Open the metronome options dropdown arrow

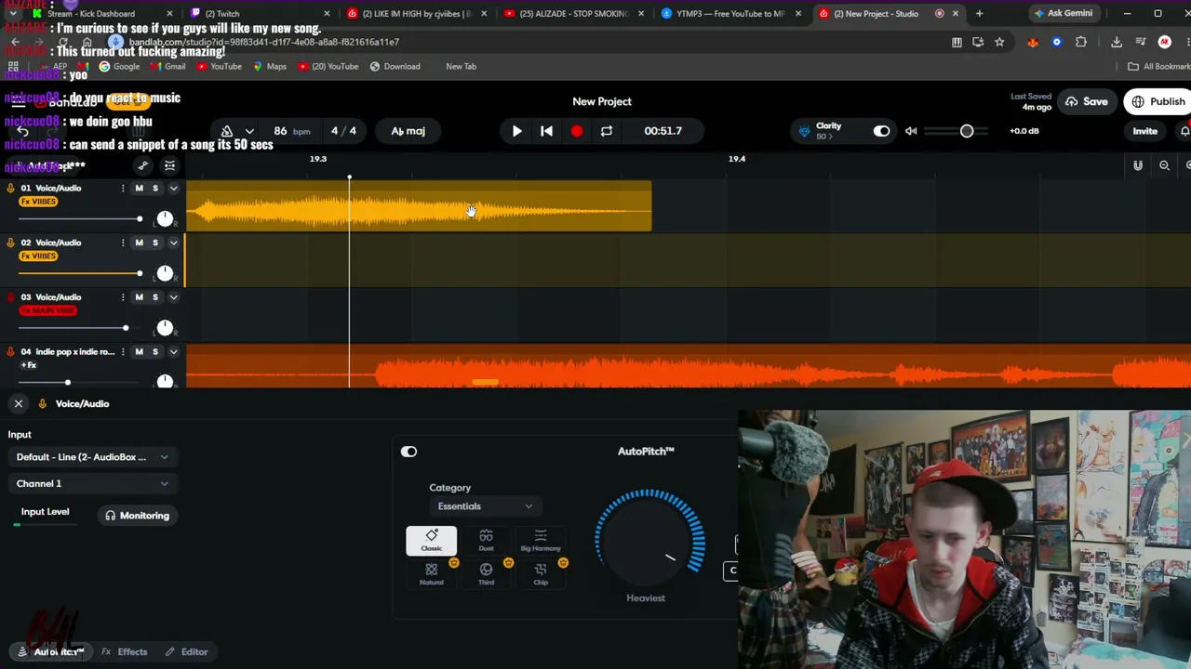248,131
